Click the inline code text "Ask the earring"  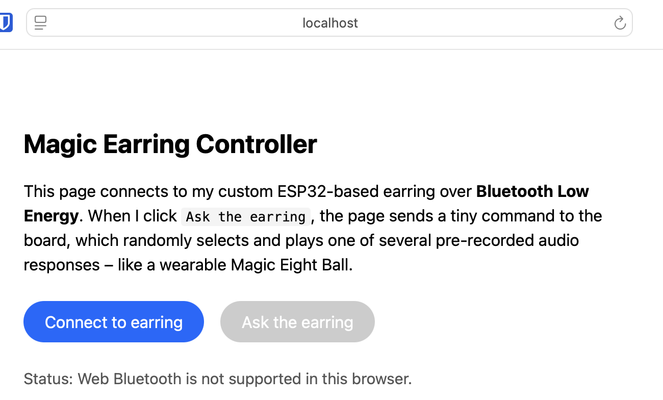click(x=245, y=216)
